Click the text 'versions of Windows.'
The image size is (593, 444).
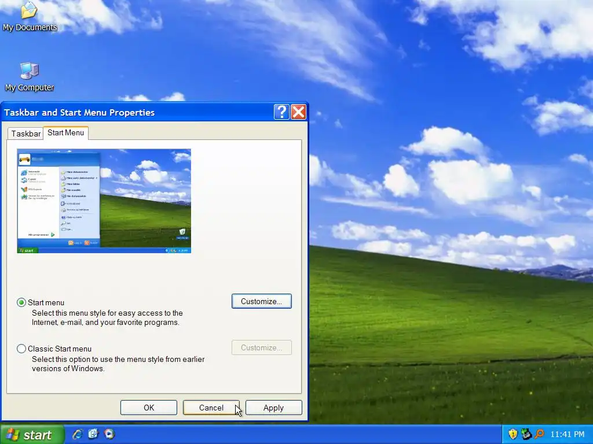tap(68, 368)
